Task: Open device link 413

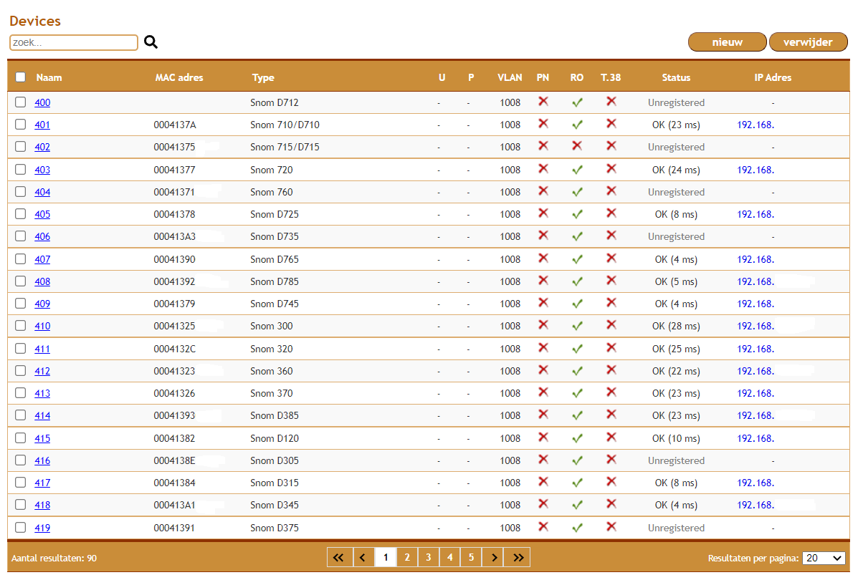Action: point(42,393)
